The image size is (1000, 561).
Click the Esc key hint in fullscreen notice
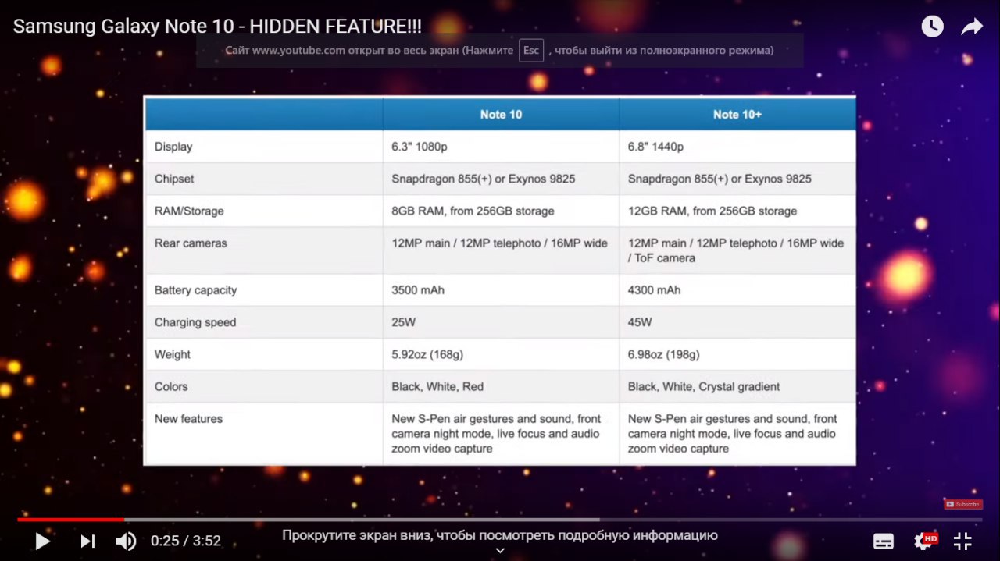coord(531,50)
